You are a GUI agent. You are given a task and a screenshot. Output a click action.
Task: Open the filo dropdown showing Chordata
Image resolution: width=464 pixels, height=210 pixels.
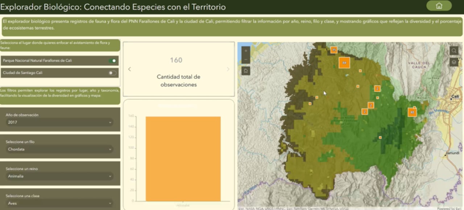(x=59, y=149)
